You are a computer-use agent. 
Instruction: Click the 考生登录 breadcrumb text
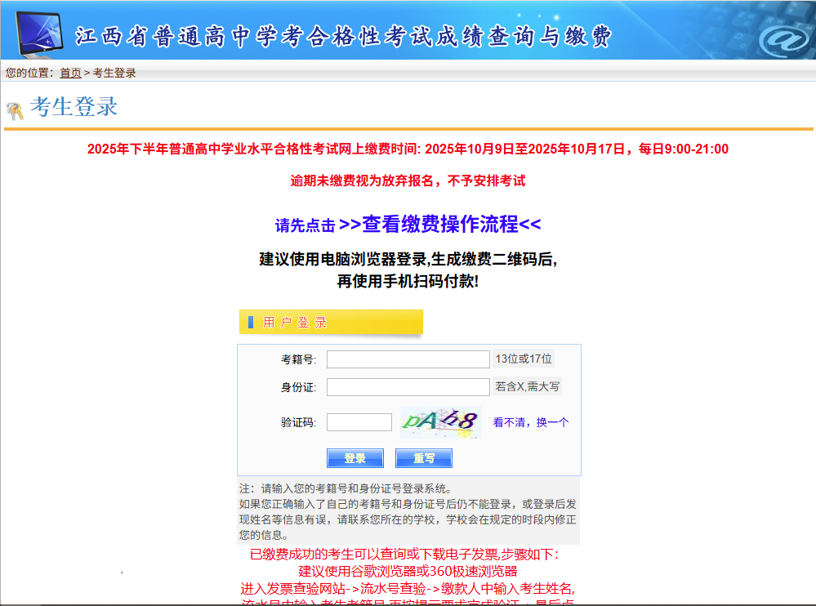coord(114,73)
